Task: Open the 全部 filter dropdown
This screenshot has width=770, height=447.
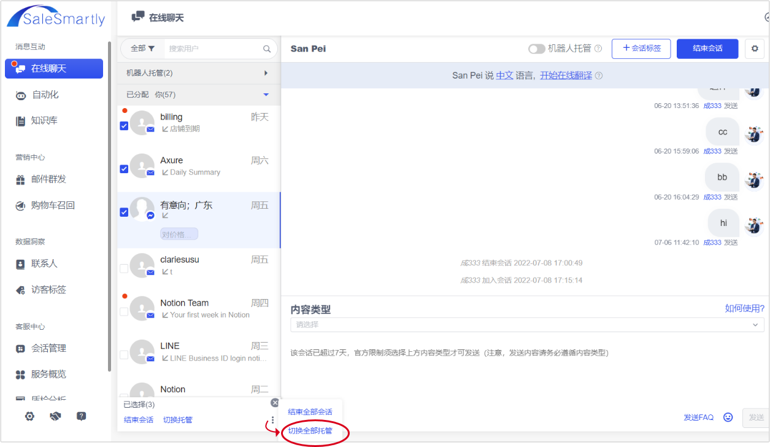Action: coord(142,49)
